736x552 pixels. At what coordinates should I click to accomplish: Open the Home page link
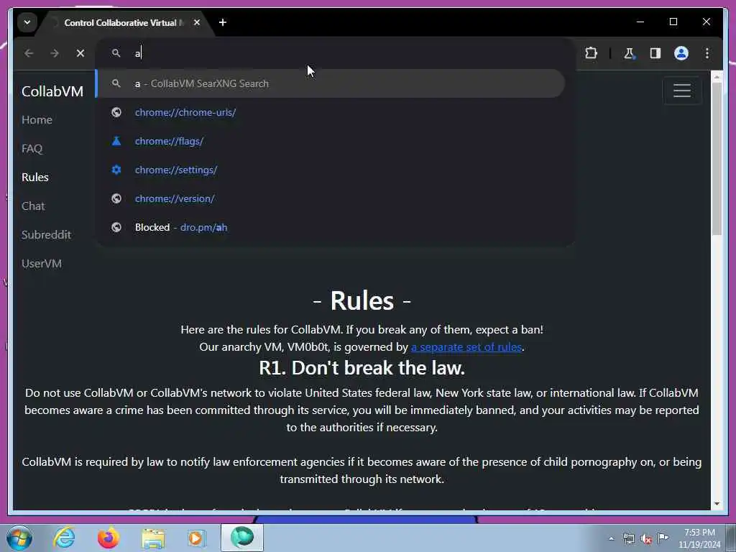37,120
